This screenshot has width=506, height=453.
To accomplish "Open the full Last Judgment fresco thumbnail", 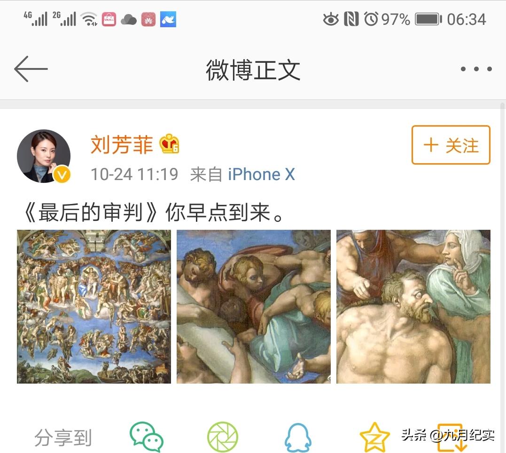I will click(x=94, y=306).
